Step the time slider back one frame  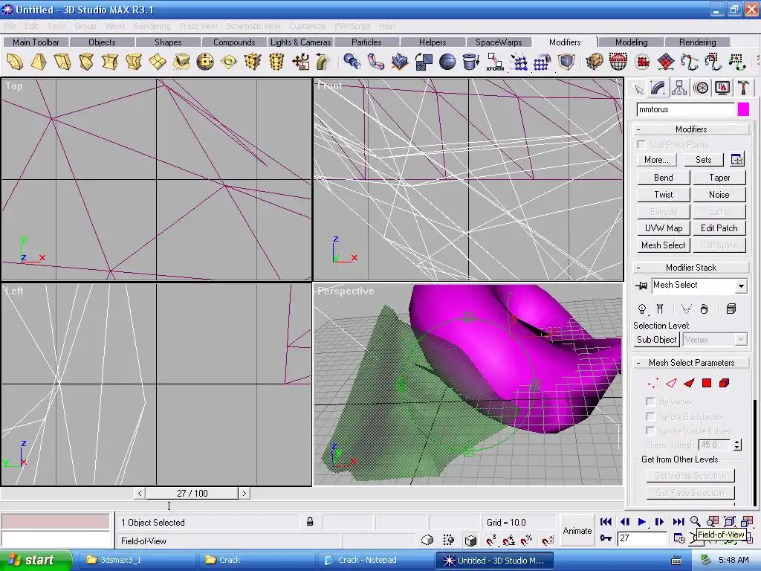coord(140,494)
